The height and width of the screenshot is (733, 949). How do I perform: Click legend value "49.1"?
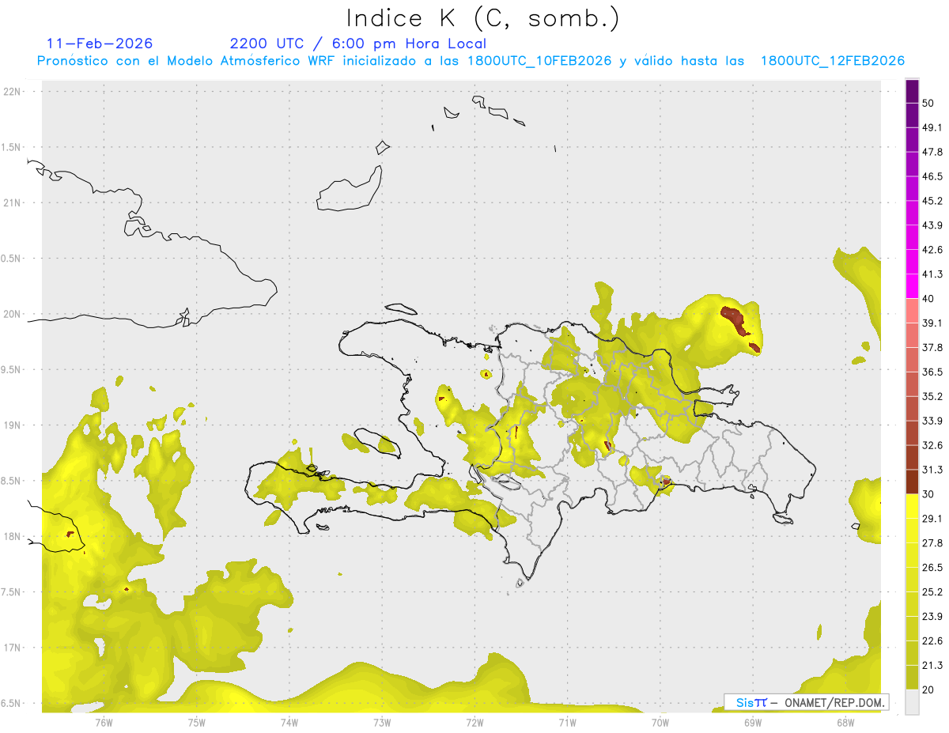(932, 127)
